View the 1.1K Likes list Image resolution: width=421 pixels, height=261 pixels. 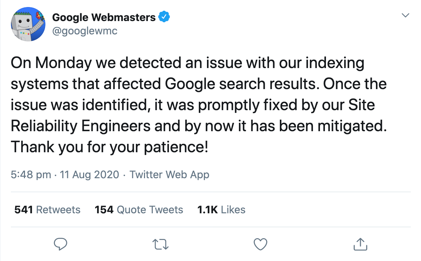tap(221, 209)
